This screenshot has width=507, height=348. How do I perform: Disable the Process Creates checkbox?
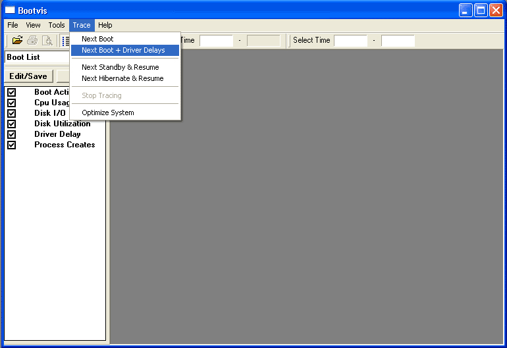tap(12, 145)
